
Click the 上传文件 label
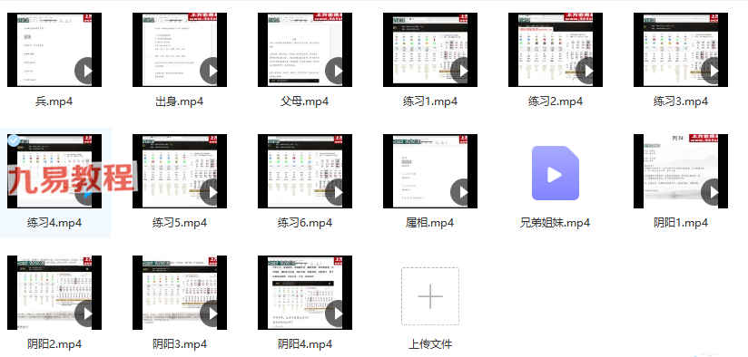[x=430, y=344]
